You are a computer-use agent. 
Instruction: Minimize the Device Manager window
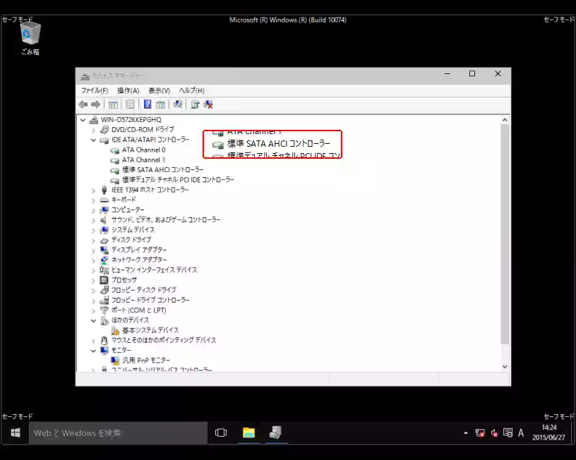447,74
